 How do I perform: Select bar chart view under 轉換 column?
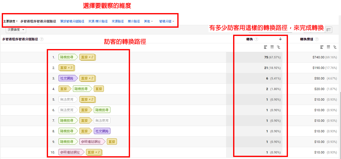coord(266,47)
